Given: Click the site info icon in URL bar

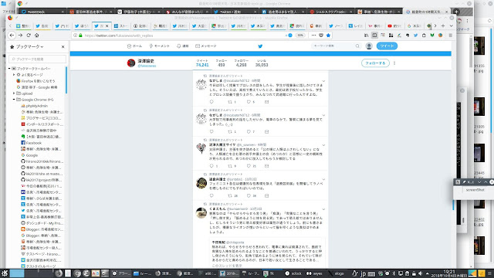Looking at the screenshot, I should 76,36.
